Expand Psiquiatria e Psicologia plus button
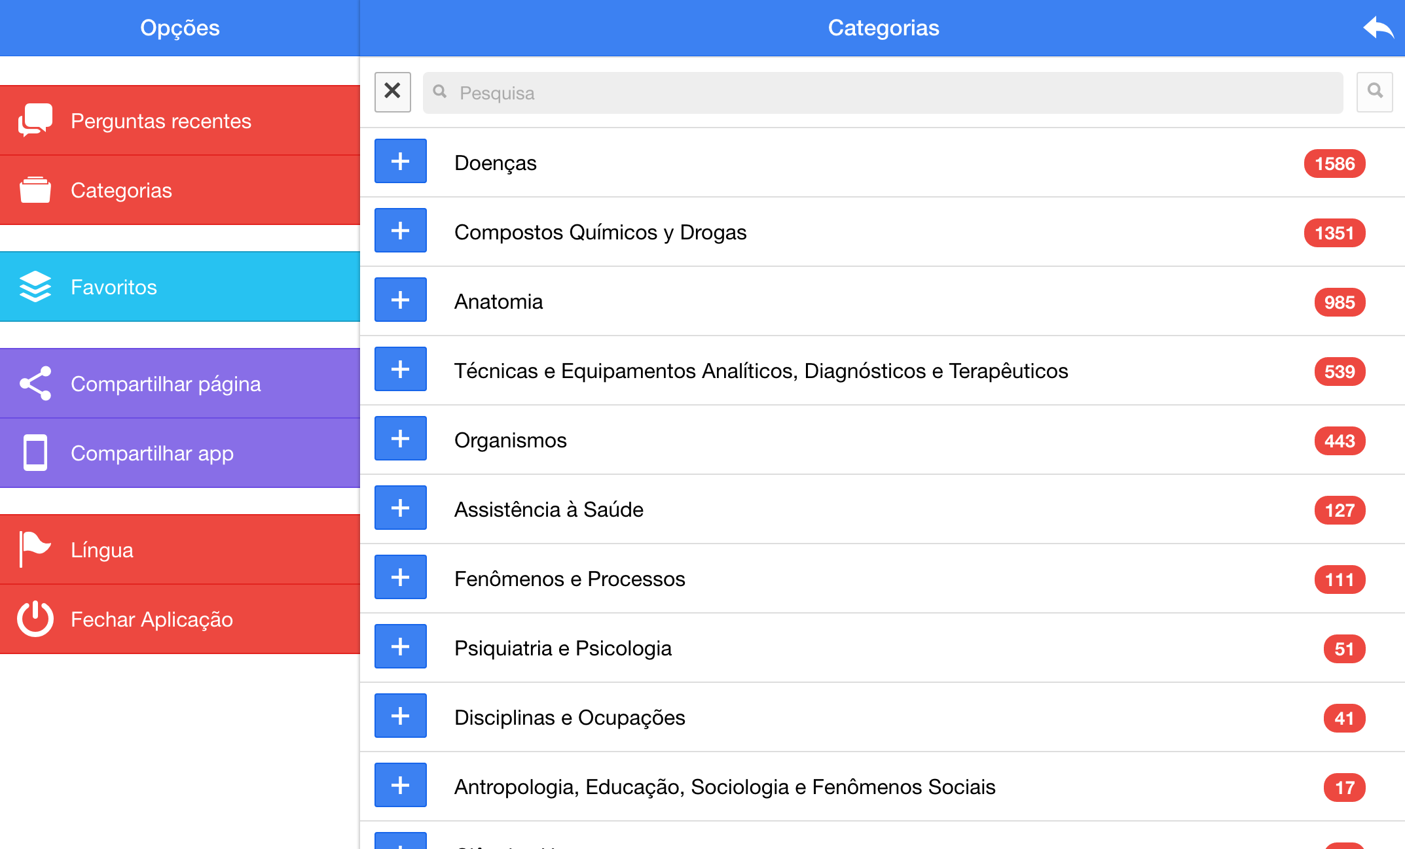Image resolution: width=1405 pixels, height=849 pixels. [x=400, y=647]
